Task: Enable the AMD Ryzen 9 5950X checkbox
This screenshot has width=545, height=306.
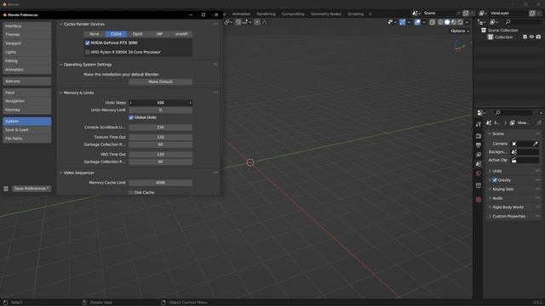Action: coord(87,53)
